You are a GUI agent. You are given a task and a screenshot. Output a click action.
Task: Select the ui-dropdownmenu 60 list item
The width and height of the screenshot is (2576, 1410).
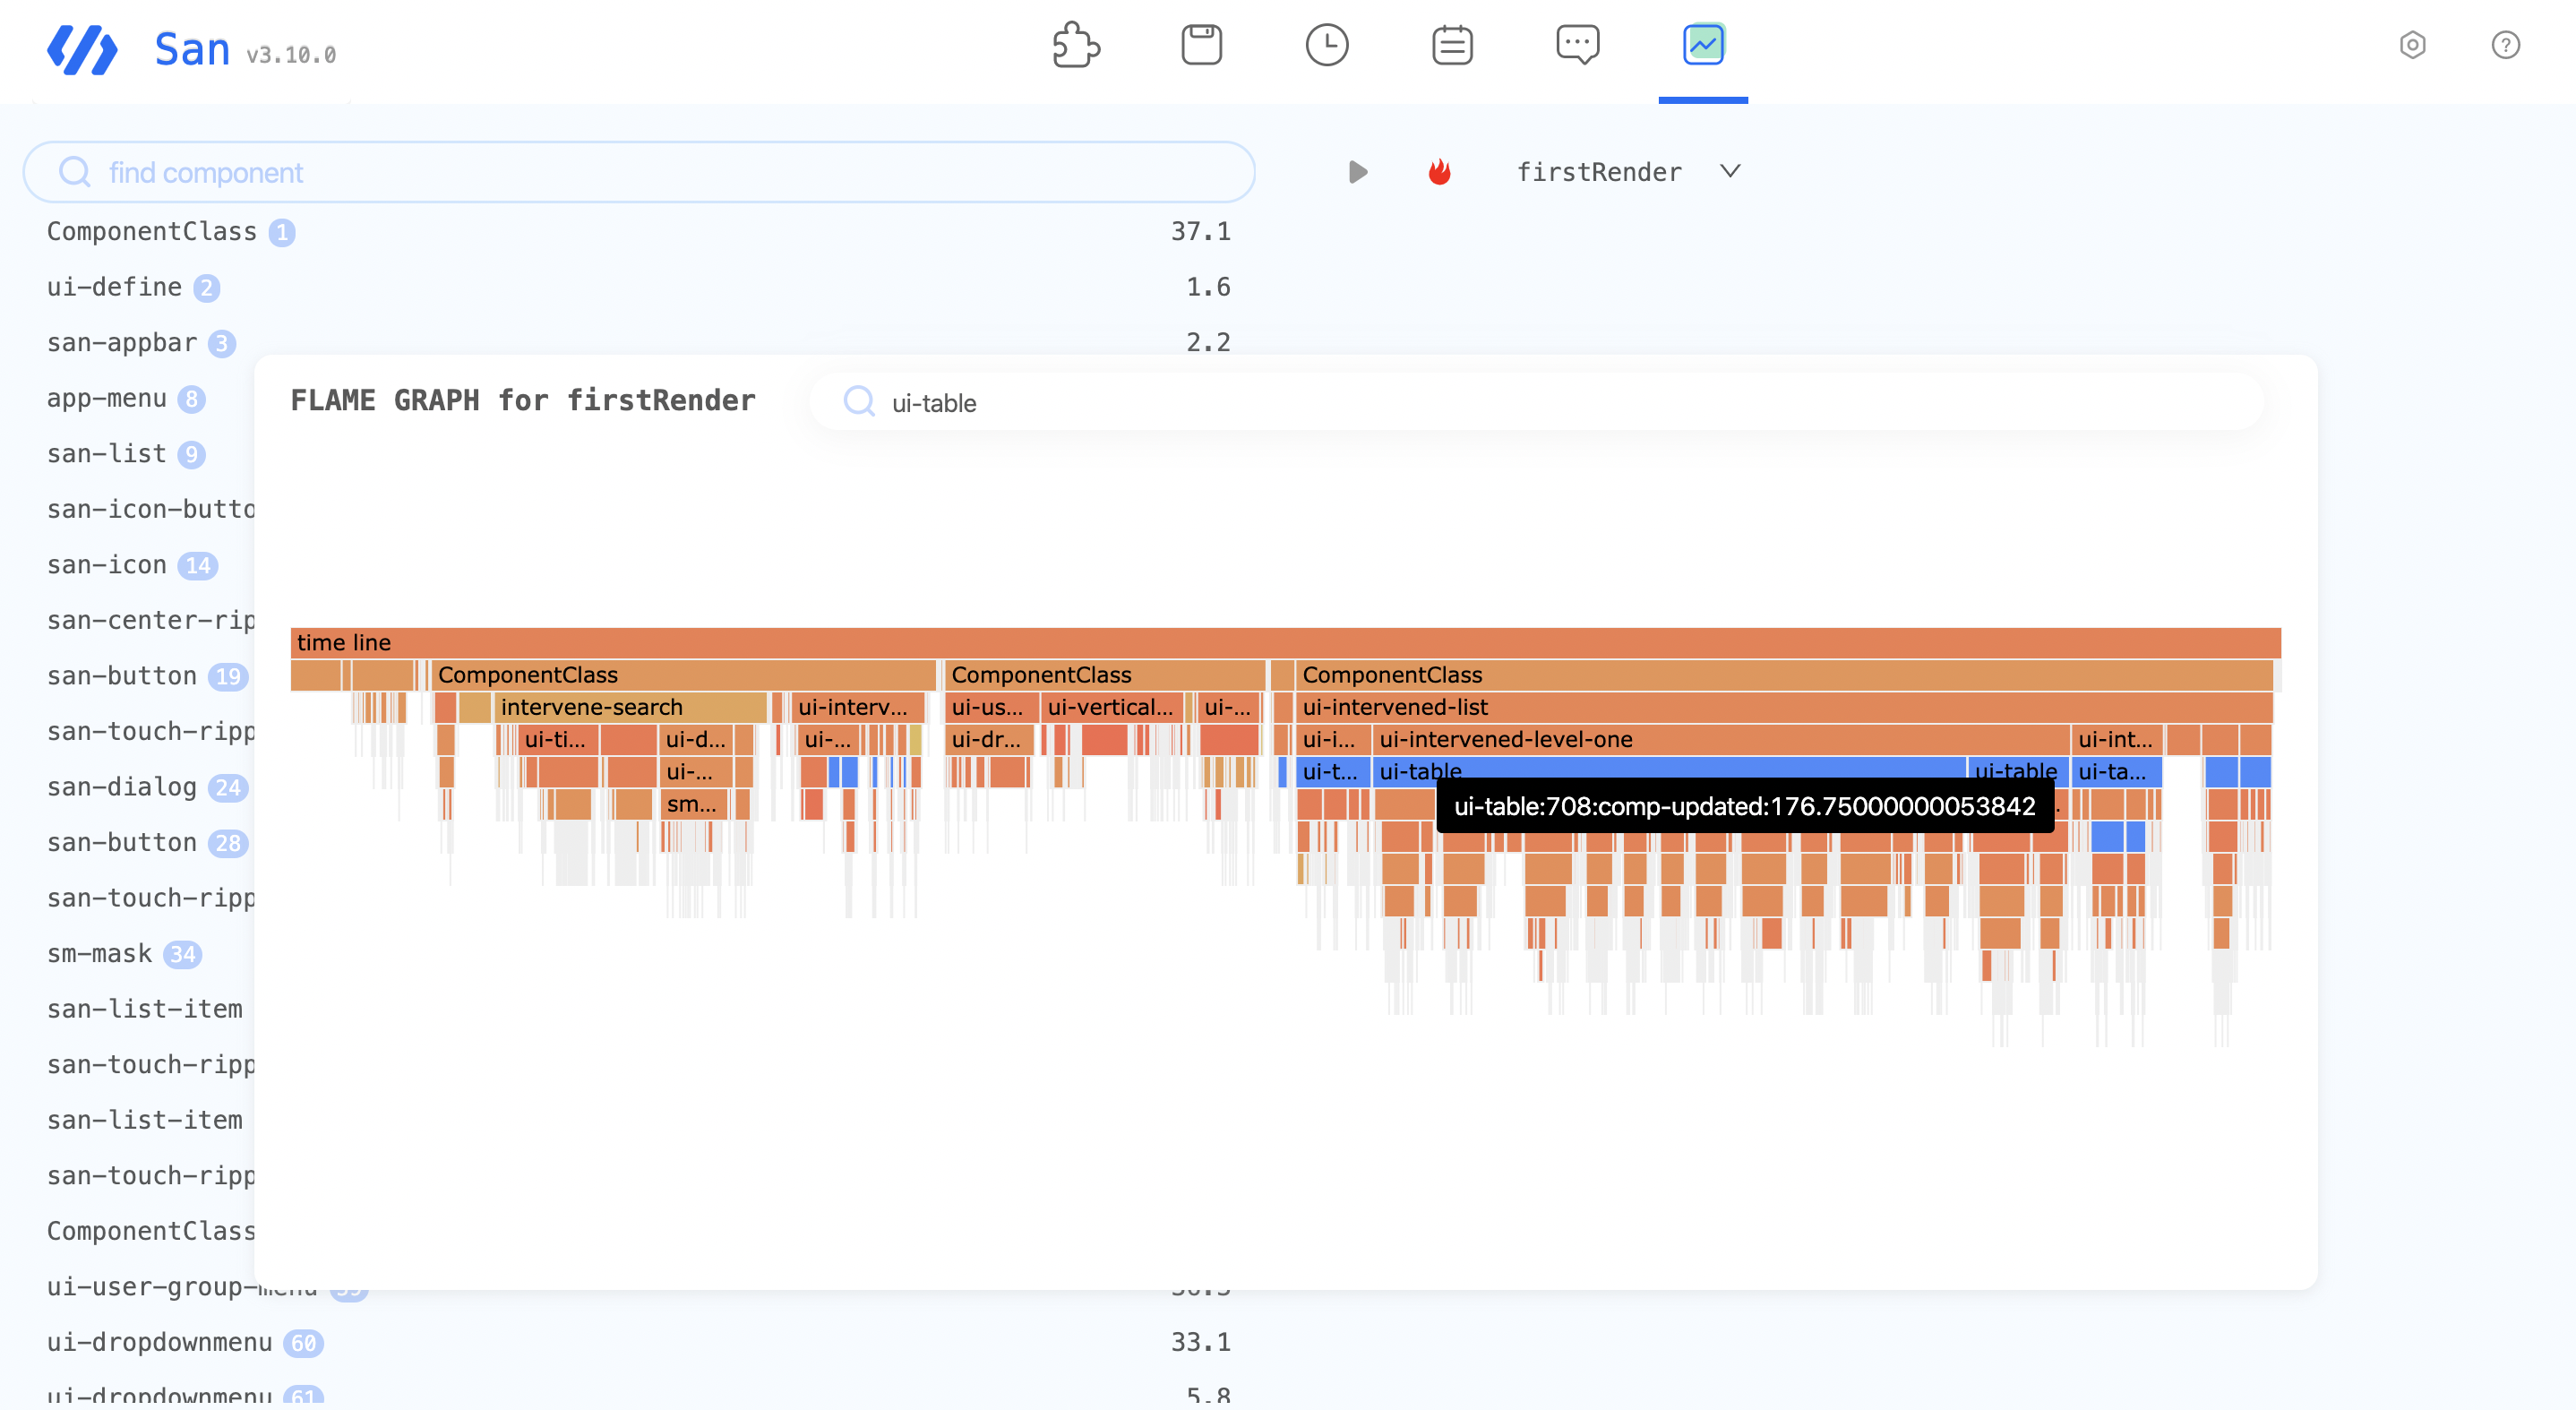point(160,1342)
